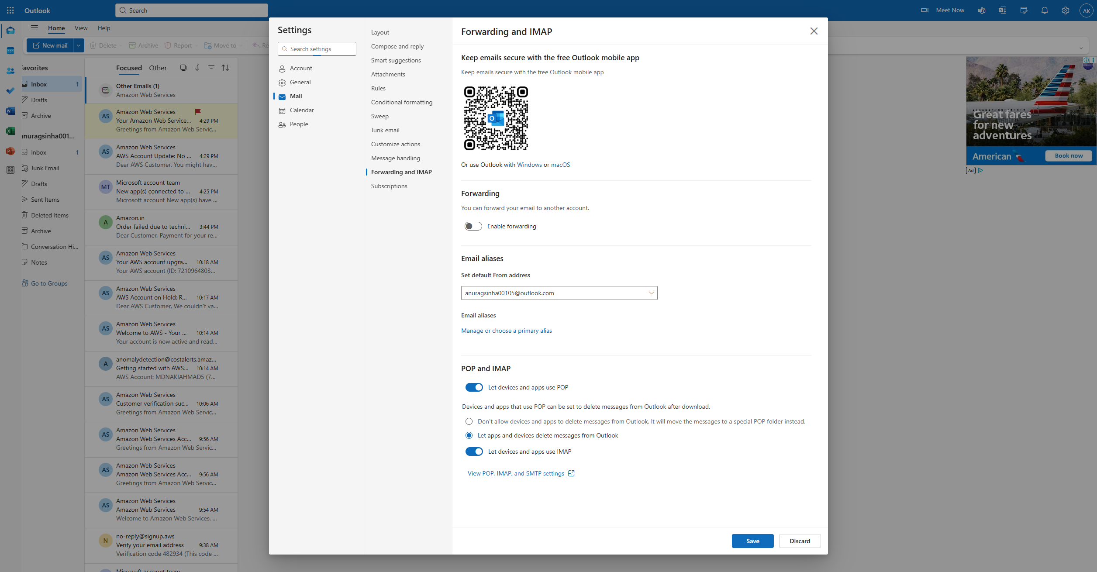1097x572 pixels.
Task: Enable the forwarding toggle
Action: click(x=473, y=226)
